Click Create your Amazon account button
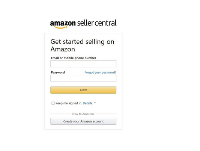200x151 pixels. [83, 121]
